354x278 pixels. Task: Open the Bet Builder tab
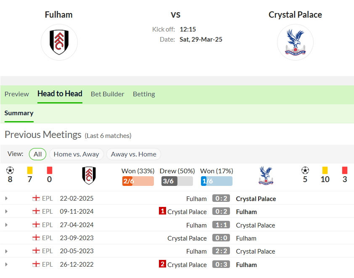click(108, 94)
